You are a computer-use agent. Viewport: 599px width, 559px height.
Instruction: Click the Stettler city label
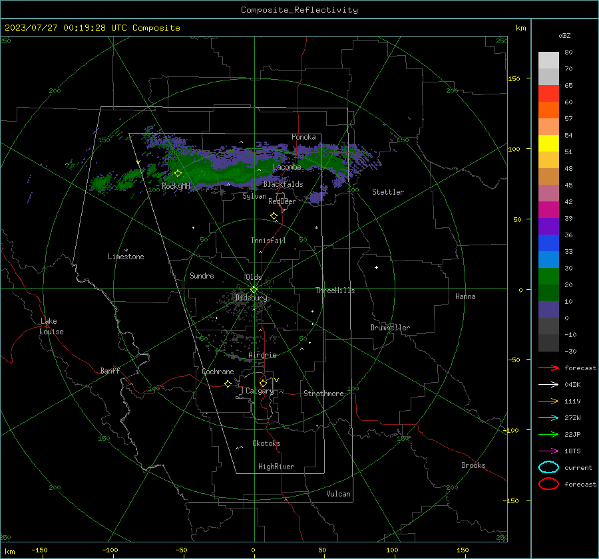[x=388, y=192]
